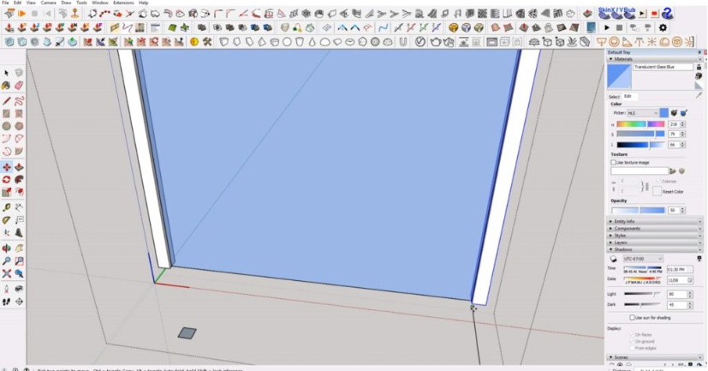The image size is (708, 371).
Task: Select the Polygon tool
Action: pos(19,126)
